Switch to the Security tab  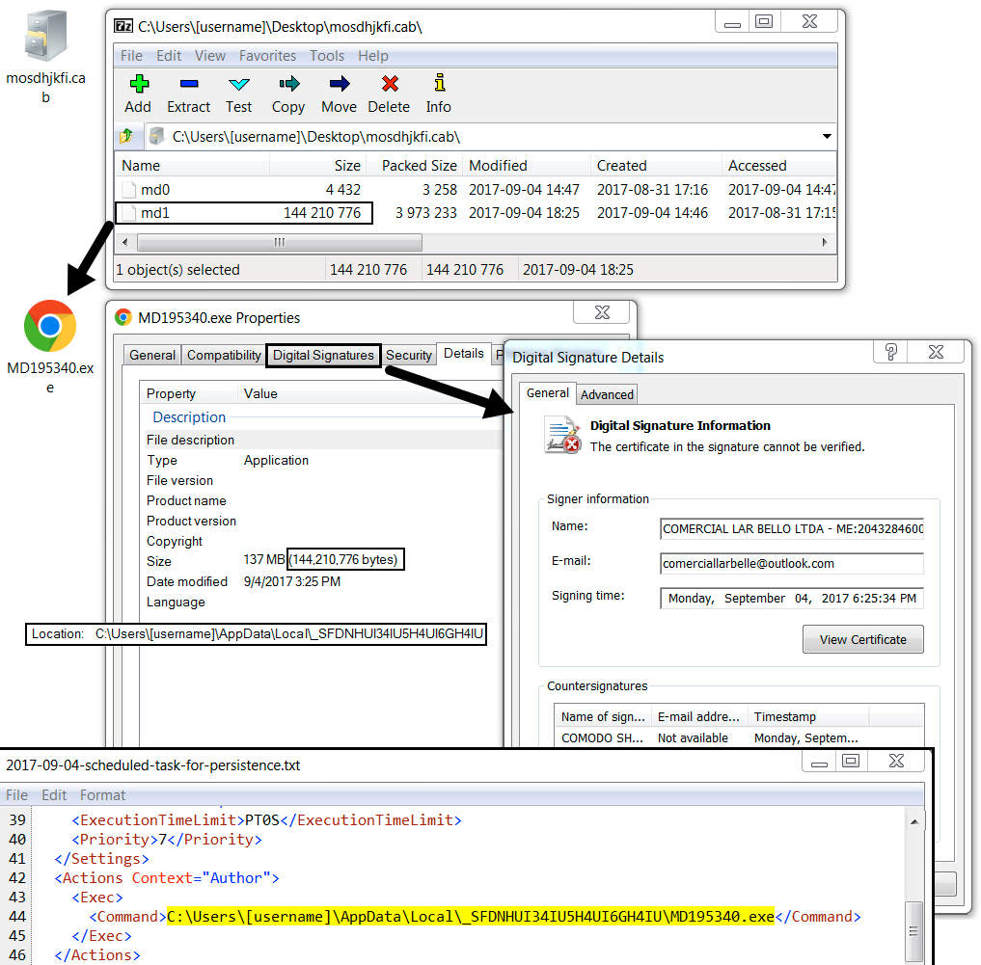coord(409,355)
